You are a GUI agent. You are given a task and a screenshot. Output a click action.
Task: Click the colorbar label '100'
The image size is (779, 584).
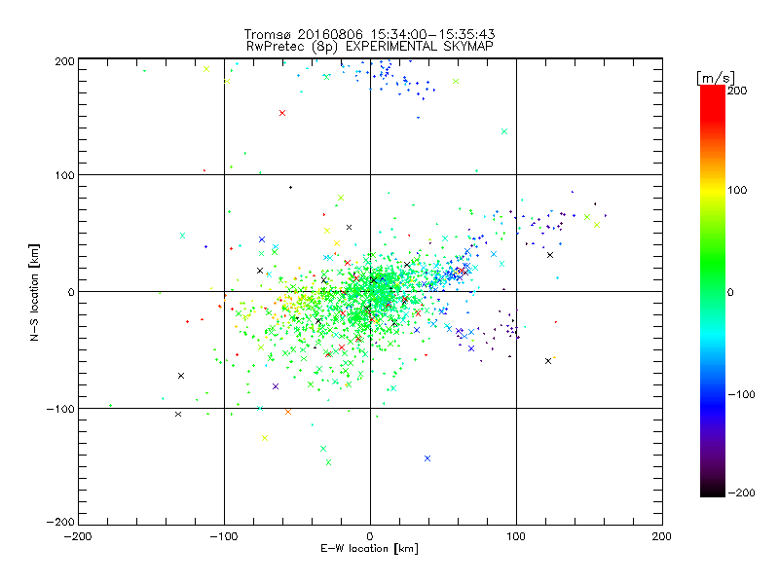click(737, 190)
